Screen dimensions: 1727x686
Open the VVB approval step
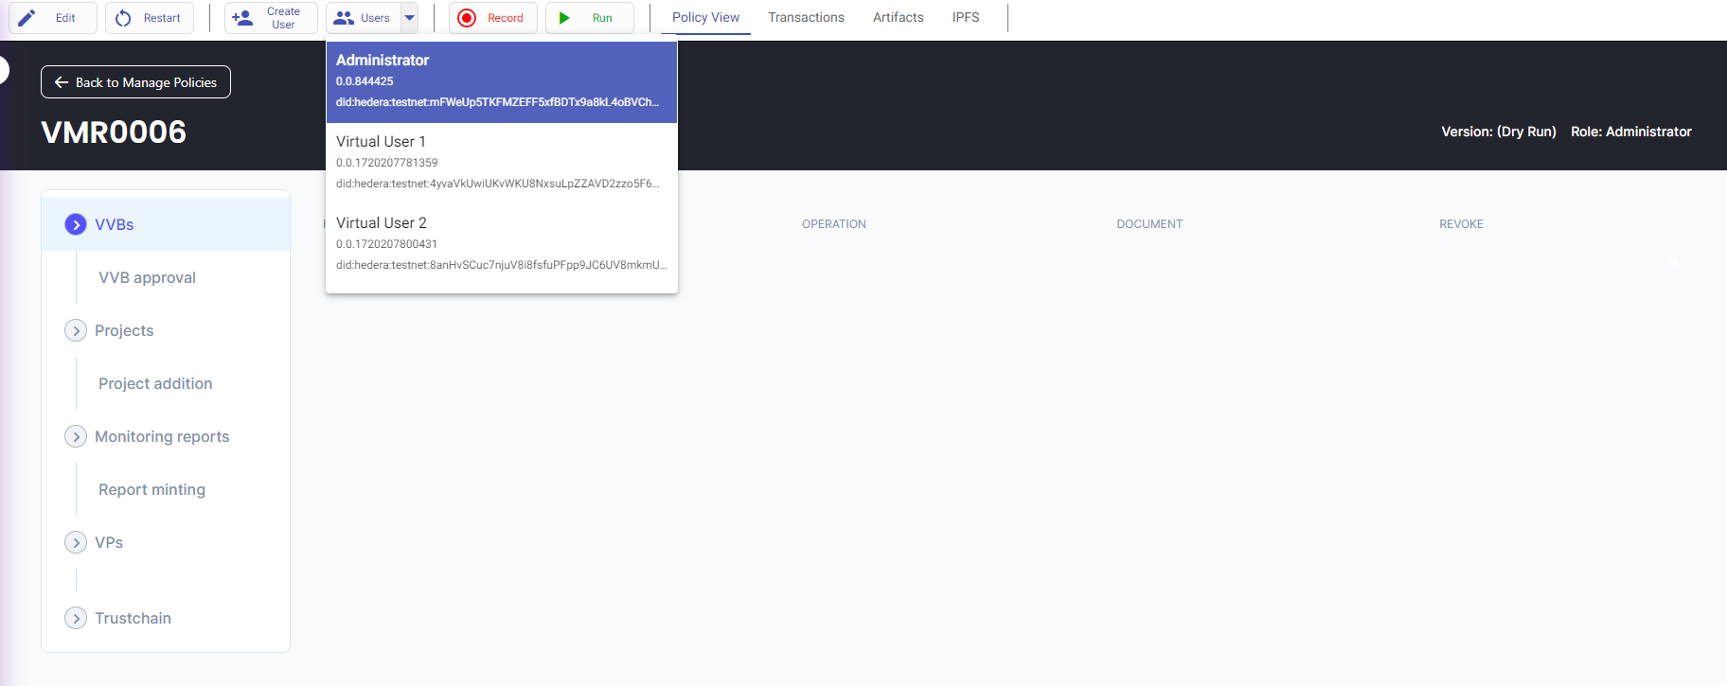pyautogui.click(x=147, y=277)
